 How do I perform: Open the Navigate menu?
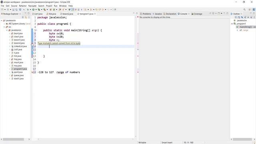click(x=32, y=6)
